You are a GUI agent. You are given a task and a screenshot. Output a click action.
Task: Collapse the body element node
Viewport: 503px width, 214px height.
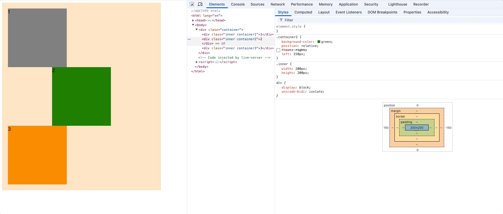click(193, 25)
